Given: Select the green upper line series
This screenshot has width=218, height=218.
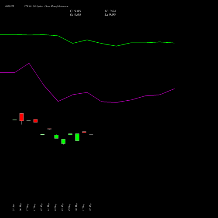Looking at the screenshot, I should 87,40.
